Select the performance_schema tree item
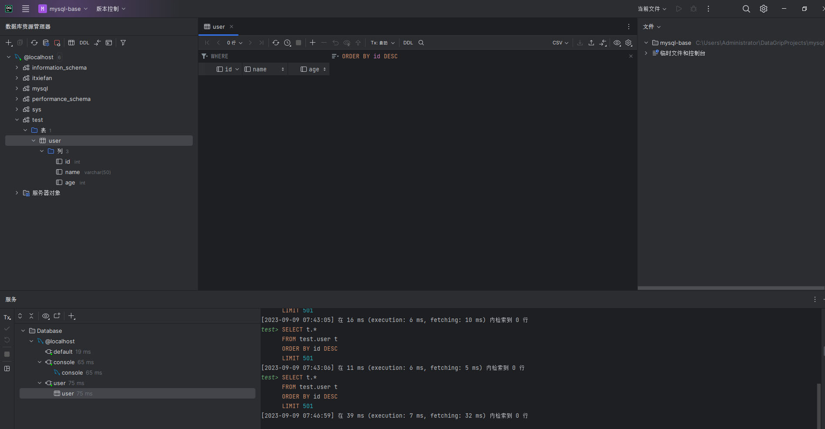Image resolution: width=825 pixels, height=429 pixels. coord(61,99)
